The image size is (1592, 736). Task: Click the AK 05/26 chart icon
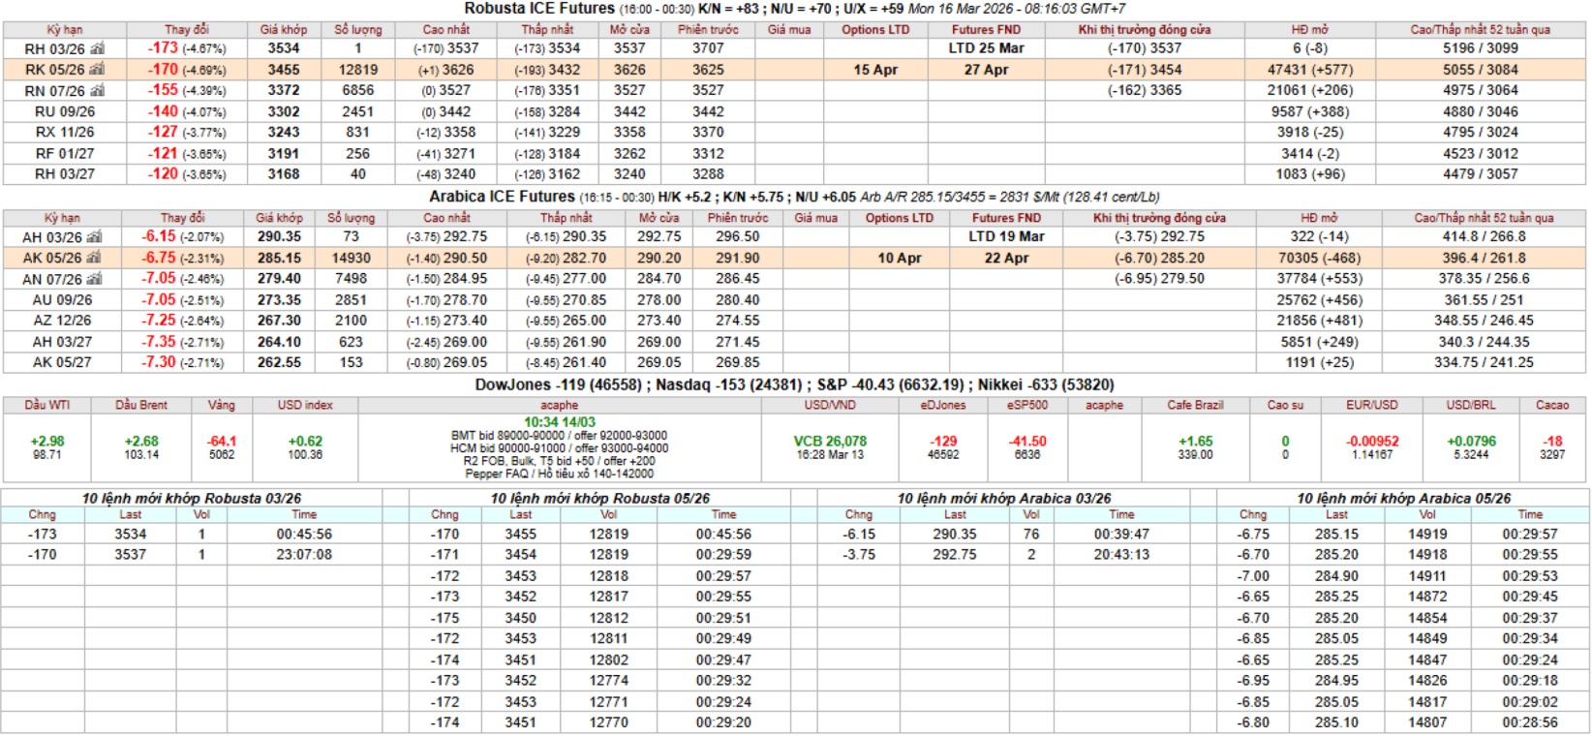click(x=94, y=259)
